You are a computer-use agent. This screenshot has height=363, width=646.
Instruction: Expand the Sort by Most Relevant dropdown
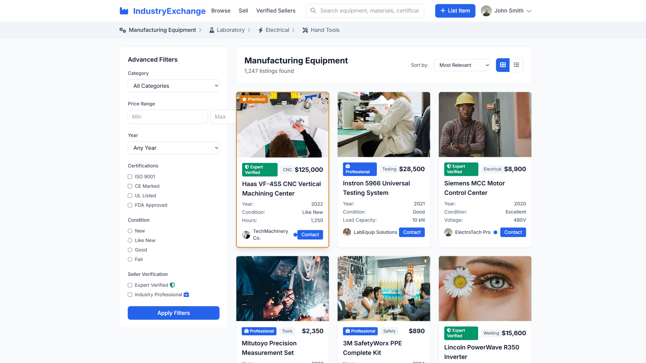(462, 65)
